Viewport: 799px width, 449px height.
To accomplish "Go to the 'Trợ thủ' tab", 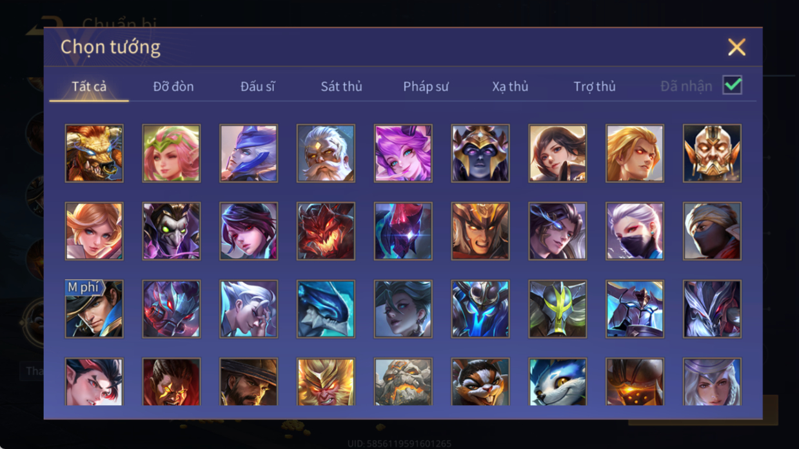I will pos(595,86).
